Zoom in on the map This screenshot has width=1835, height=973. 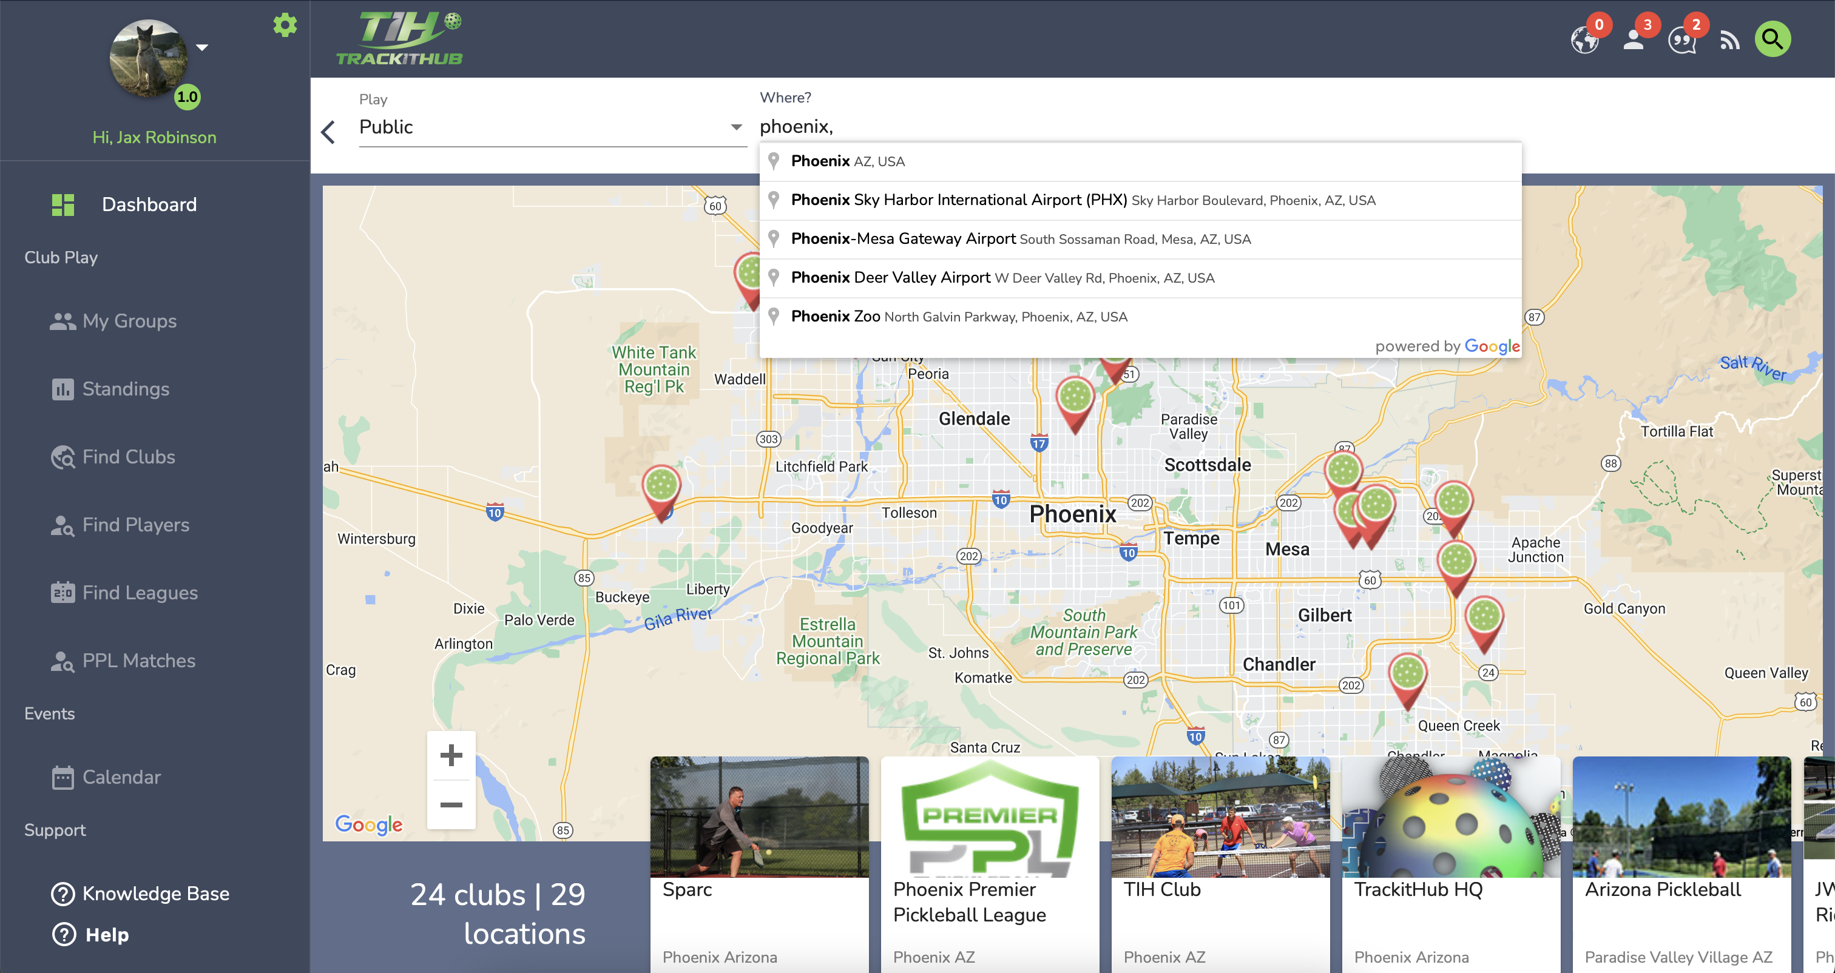451,755
